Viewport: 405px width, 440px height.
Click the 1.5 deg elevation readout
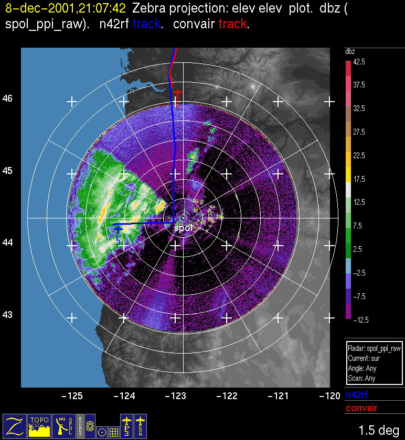pos(378,431)
